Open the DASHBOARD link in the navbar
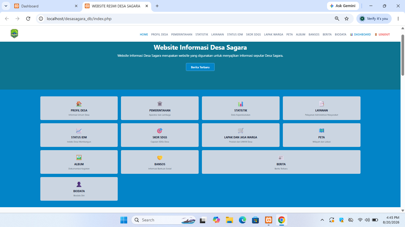This screenshot has height=227, width=405. coord(360,35)
